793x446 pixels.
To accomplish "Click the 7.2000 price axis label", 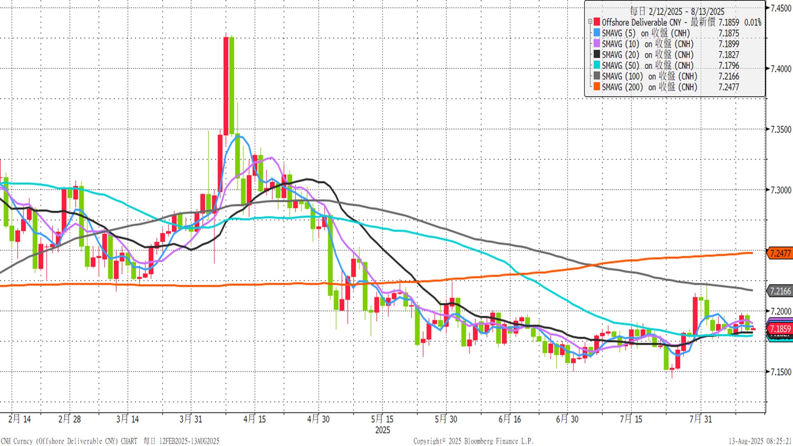I will click(x=781, y=311).
